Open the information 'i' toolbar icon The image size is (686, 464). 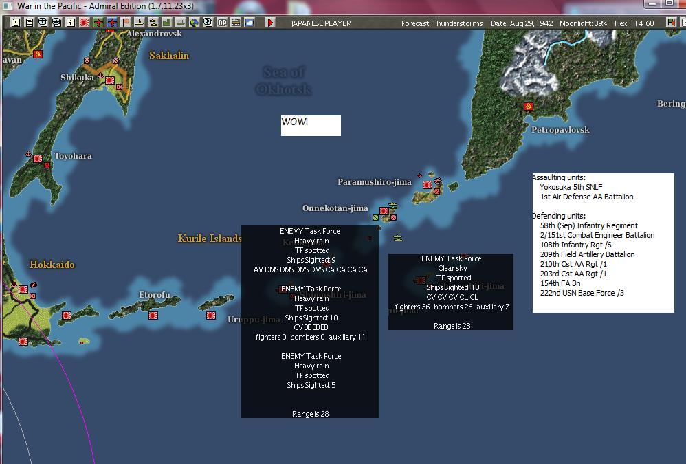[x=70, y=22]
